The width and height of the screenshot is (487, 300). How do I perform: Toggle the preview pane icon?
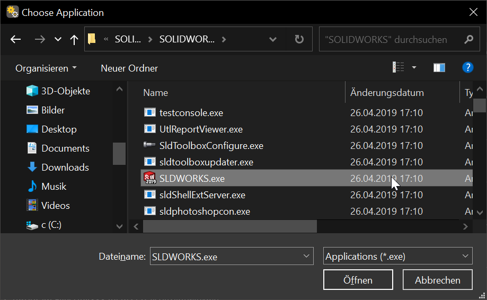point(439,67)
